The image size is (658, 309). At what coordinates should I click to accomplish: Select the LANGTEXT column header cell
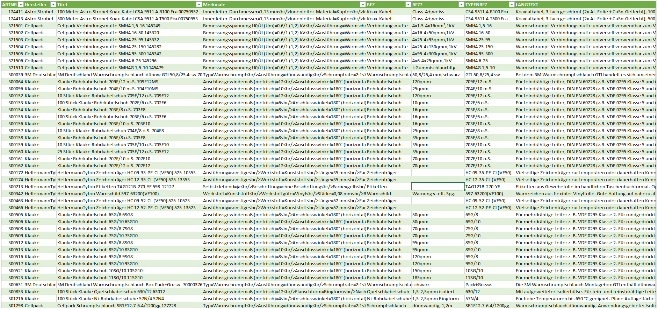(x=585, y=5)
